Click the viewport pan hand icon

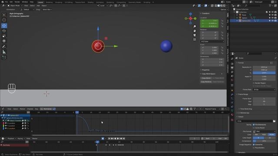pos(195,31)
